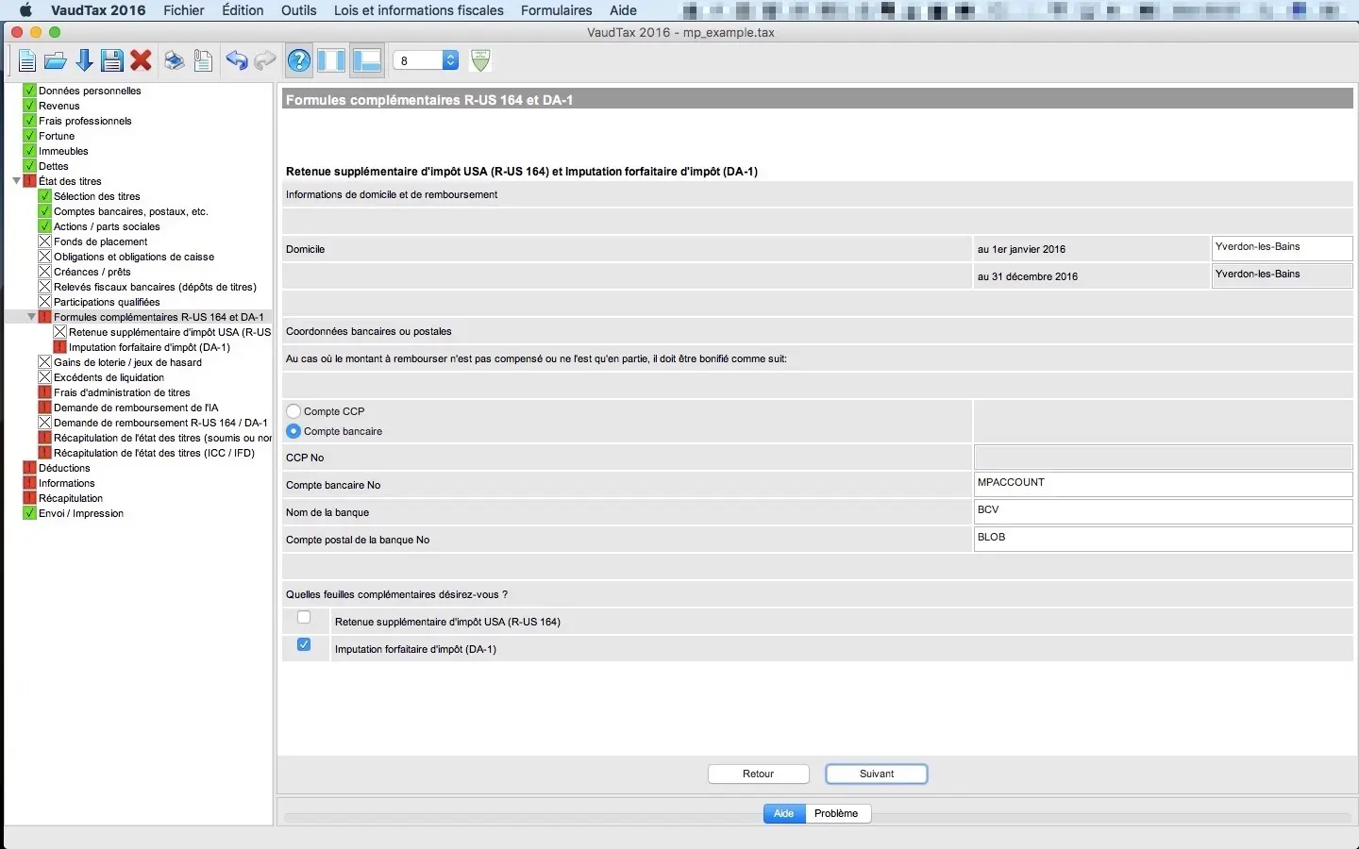Select Sélection des titres tree item
1359x849 pixels.
(x=97, y=196)
